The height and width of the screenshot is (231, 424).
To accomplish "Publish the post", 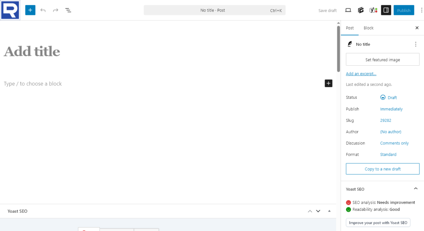I will pyautogui.click(x=404, y=10).
